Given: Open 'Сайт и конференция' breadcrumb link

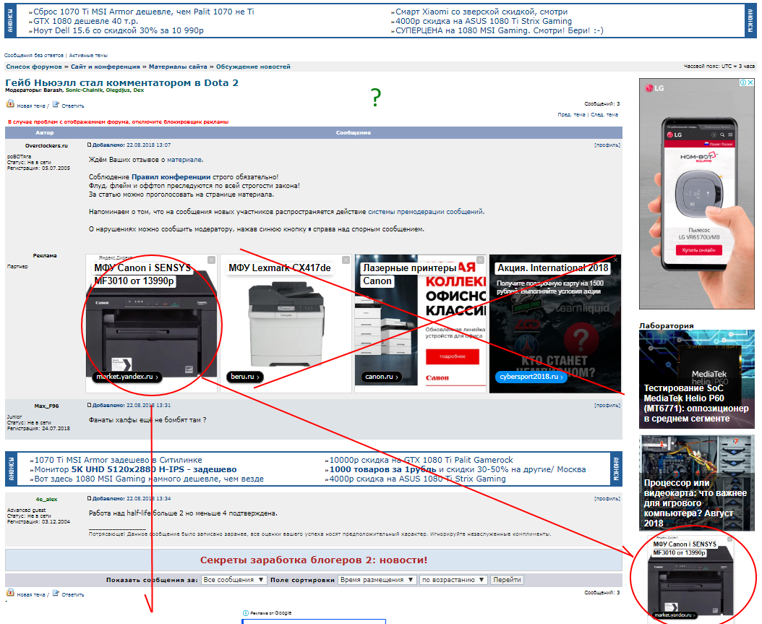Looking at the screenshot, I should [x=106, y=67].
